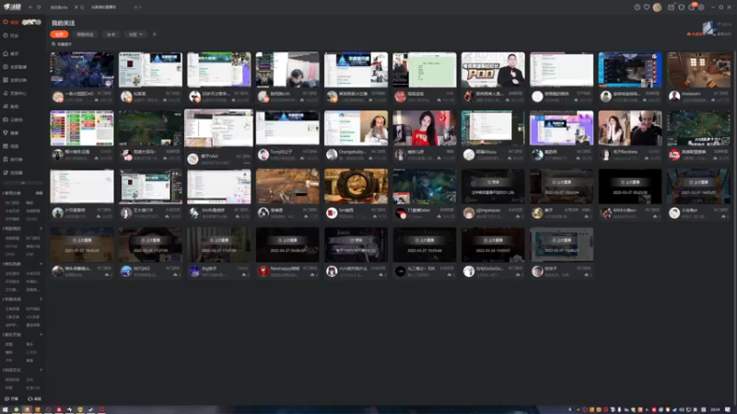737x414 pixels.
Task: Open the user avatar at top right
Action: point(657,7)
